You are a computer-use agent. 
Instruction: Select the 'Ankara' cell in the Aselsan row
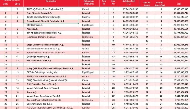click(x=85, y=49)
